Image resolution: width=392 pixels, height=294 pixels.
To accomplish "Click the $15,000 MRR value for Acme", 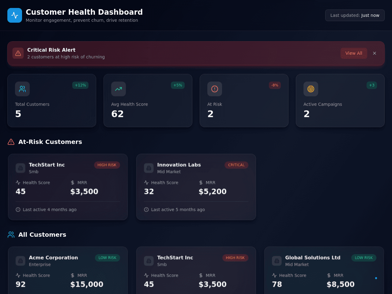I will pos(87,284).
